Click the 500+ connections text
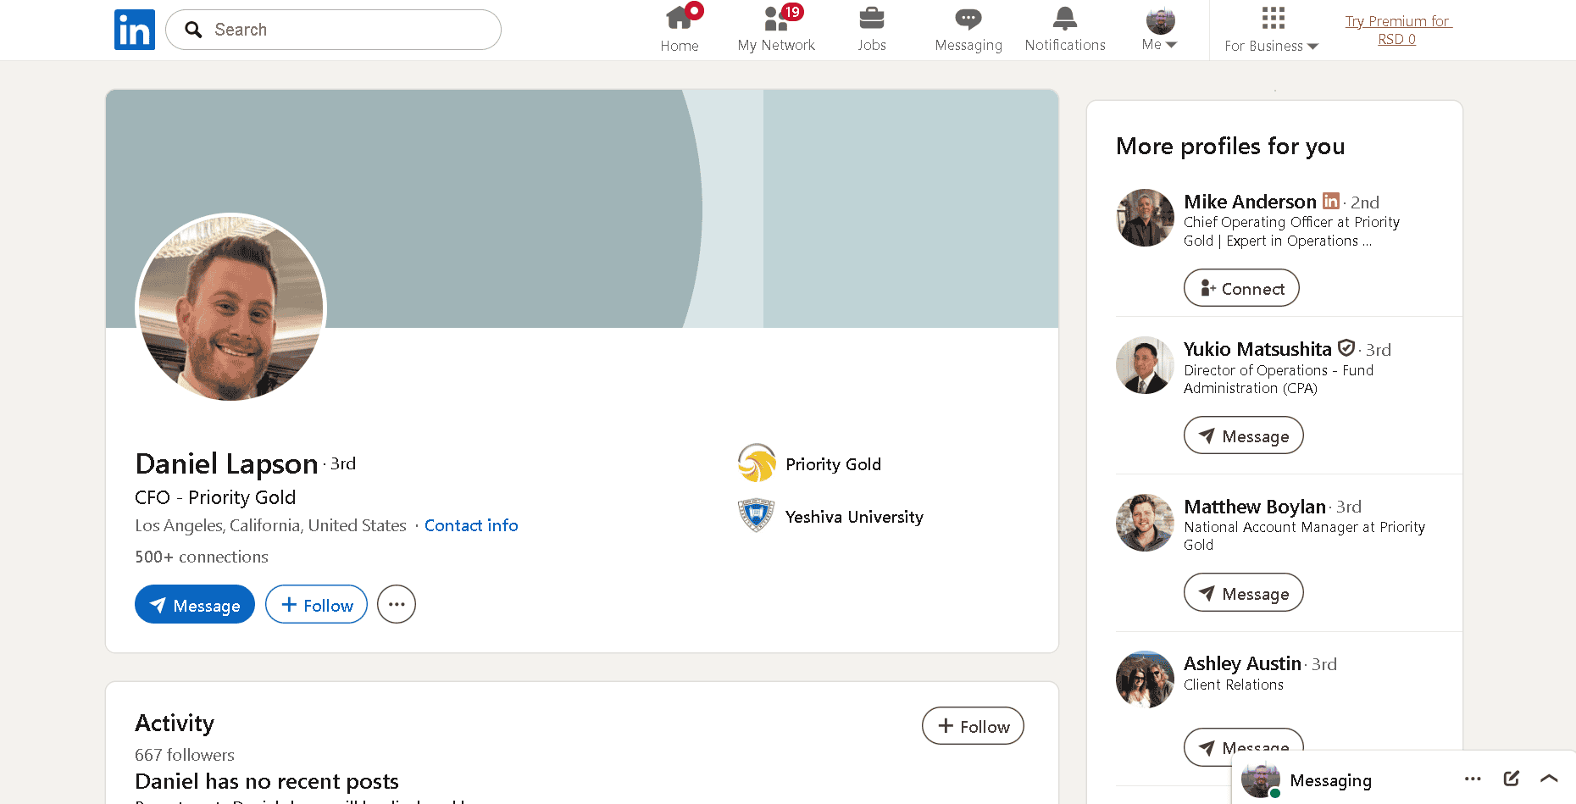Viewport: 1576px width, 804px height. click(x=202, y=557)
